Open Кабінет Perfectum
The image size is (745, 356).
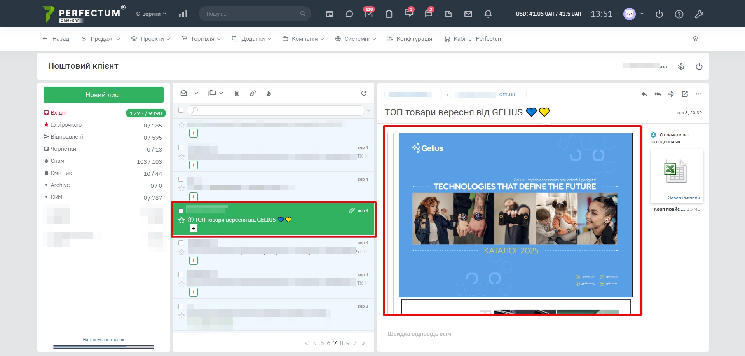(473, 39)
